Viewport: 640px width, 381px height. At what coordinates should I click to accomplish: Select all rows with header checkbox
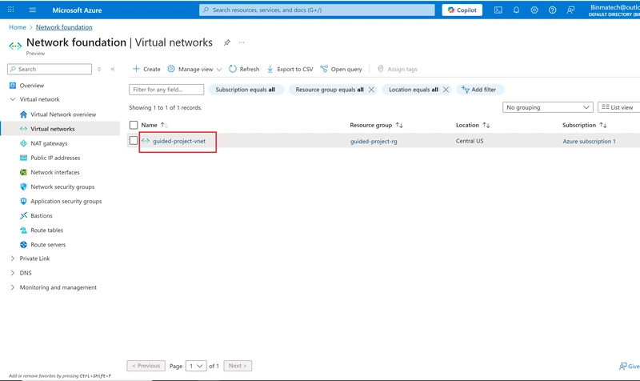coord(134,125)
